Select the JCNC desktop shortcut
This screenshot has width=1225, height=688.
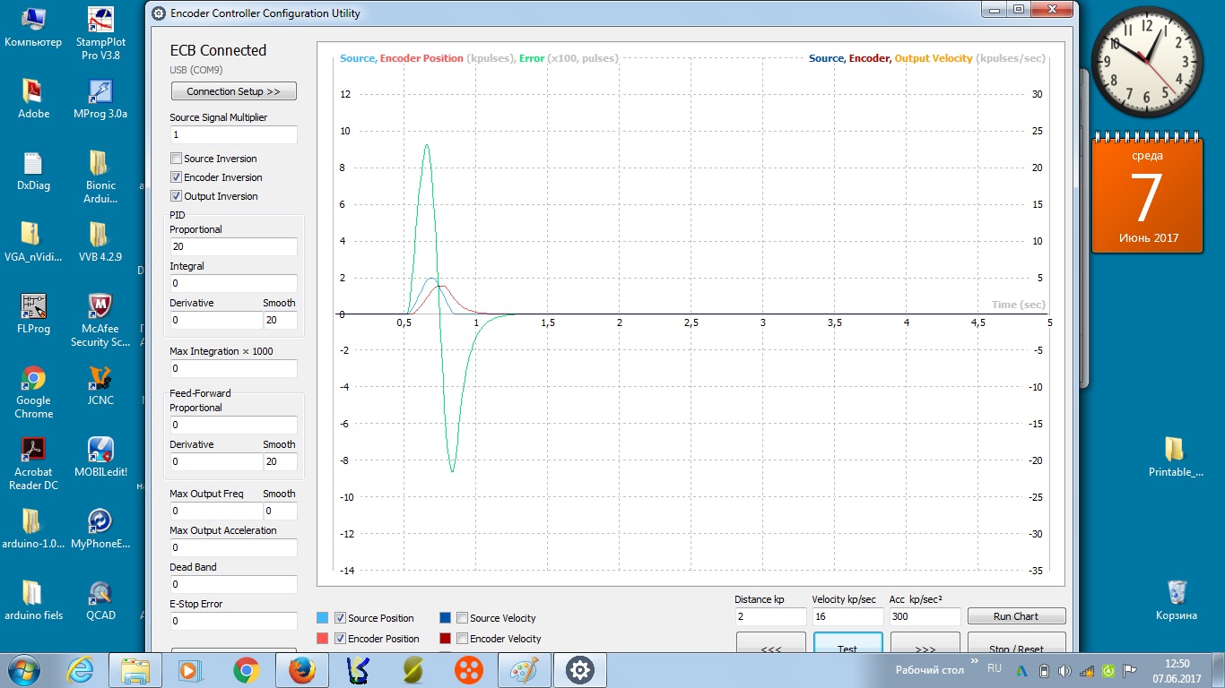(100, 384)
